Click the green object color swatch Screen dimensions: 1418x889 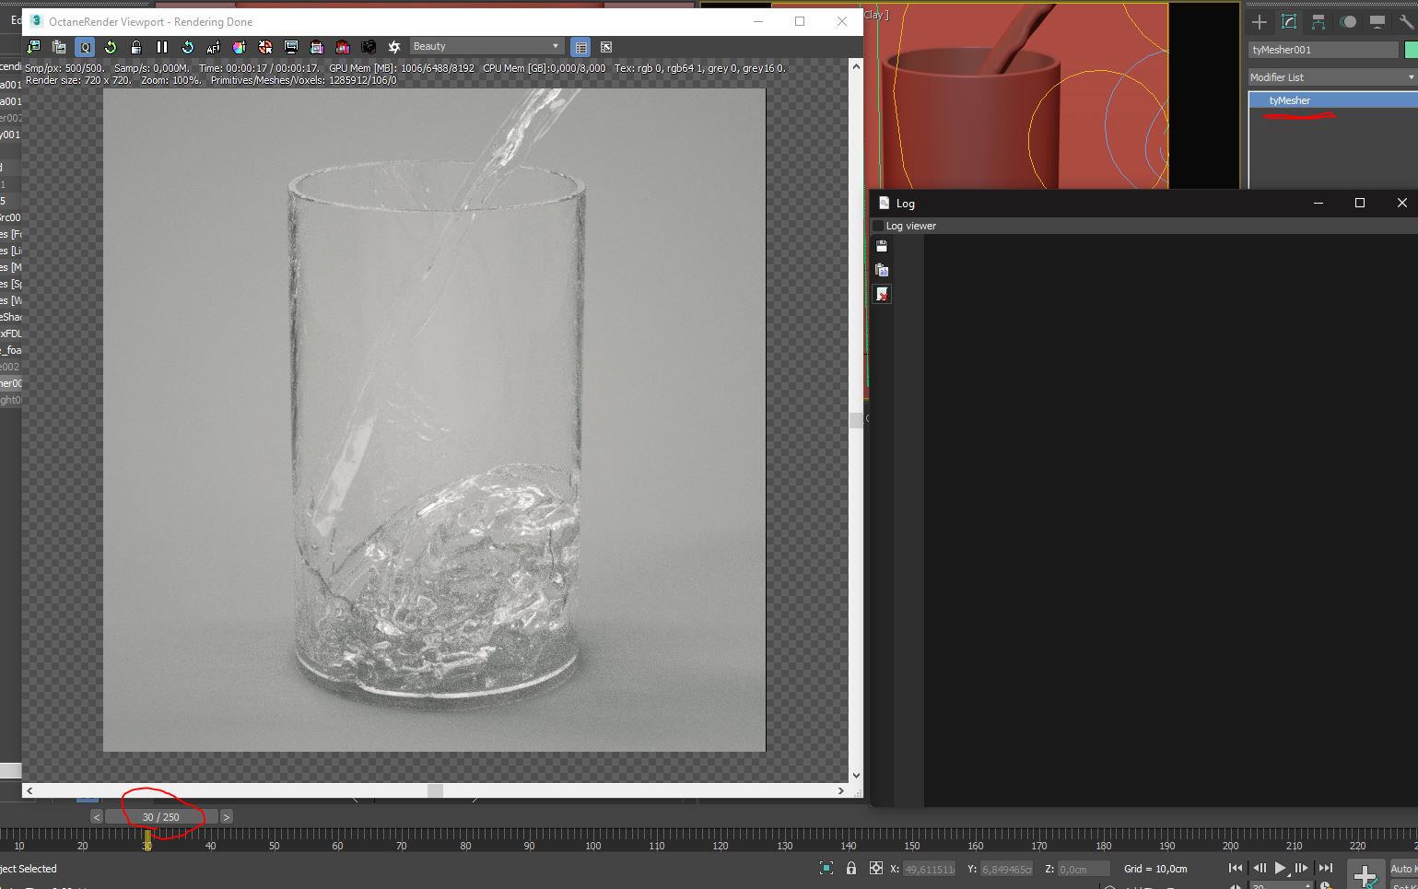point(1411,50)
